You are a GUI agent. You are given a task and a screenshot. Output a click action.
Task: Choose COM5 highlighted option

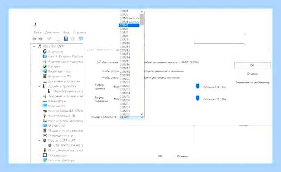(x=129, y=25)
